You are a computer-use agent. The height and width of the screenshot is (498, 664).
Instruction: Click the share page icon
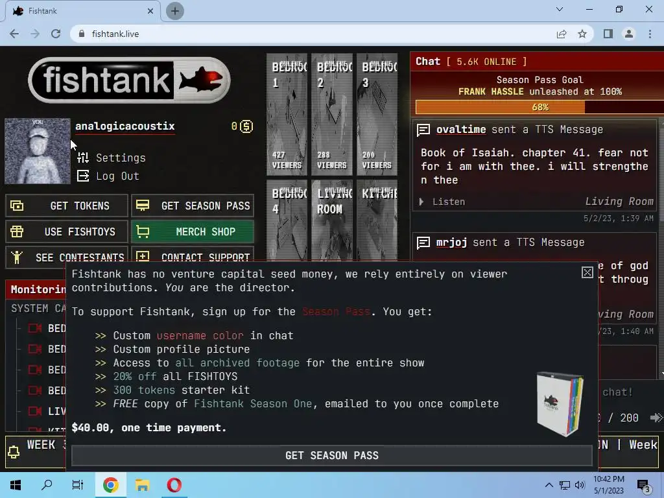coord(562,34)
